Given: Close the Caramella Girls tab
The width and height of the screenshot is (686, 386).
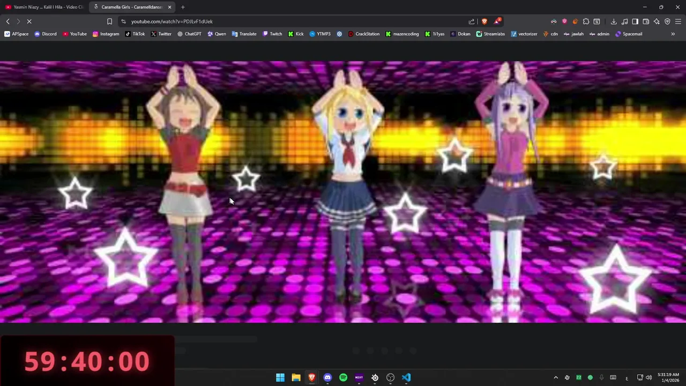Looking at the screenshot, I should click(x=169, y=7).
